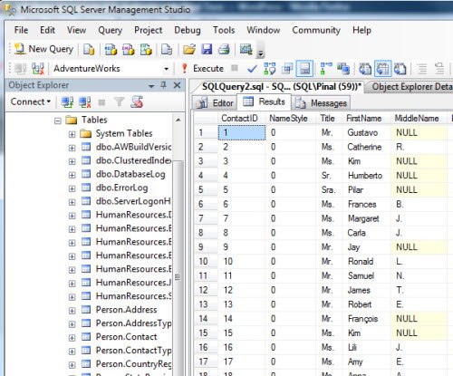Click the Object Explorer disconnect icon

pyautogui.click(x=85, y=102)
